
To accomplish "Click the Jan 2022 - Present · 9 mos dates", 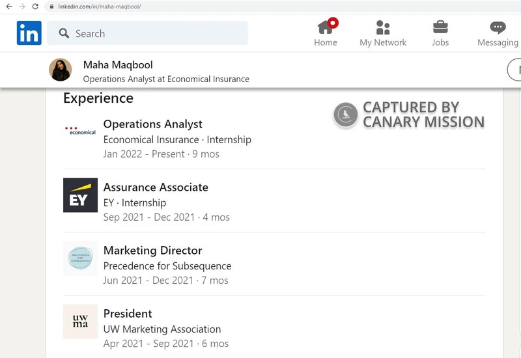I will [161, 154].
